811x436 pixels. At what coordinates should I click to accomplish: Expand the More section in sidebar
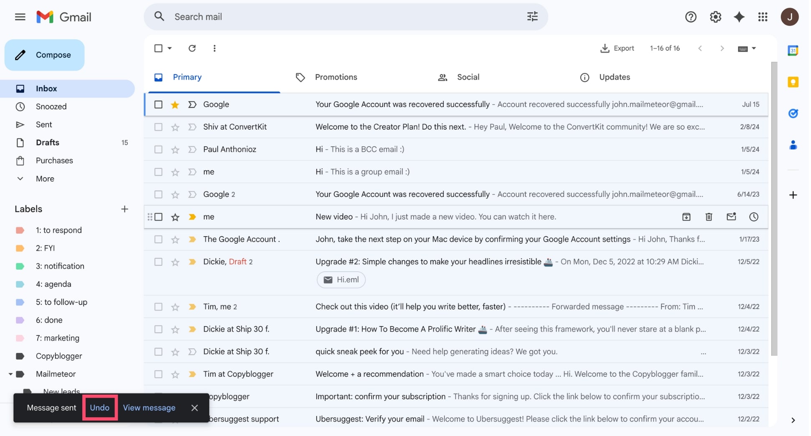coord(20,178)
